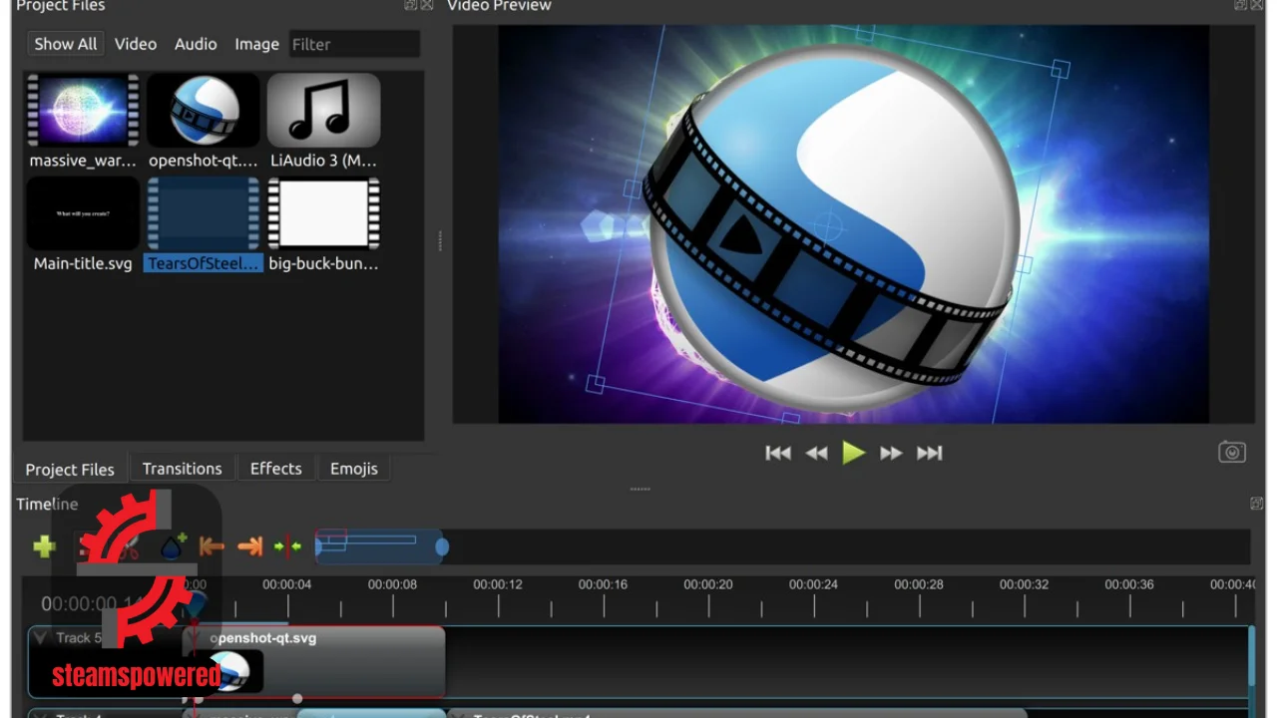The image size is (1277, 718).
Task: Switch to the Project Files tab
Action: tap(70, 469)
